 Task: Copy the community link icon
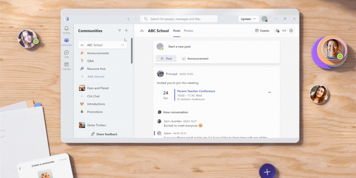[284, 31]
